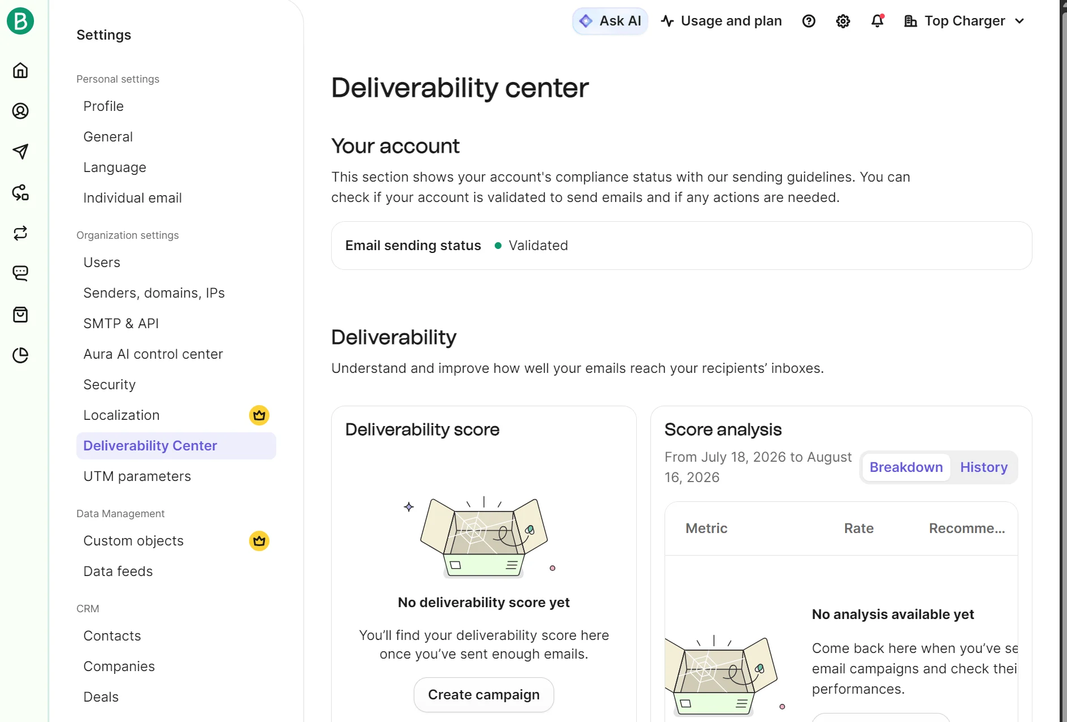
Task: Open the Contacts icon in sidebar
Action: [20, 111]
